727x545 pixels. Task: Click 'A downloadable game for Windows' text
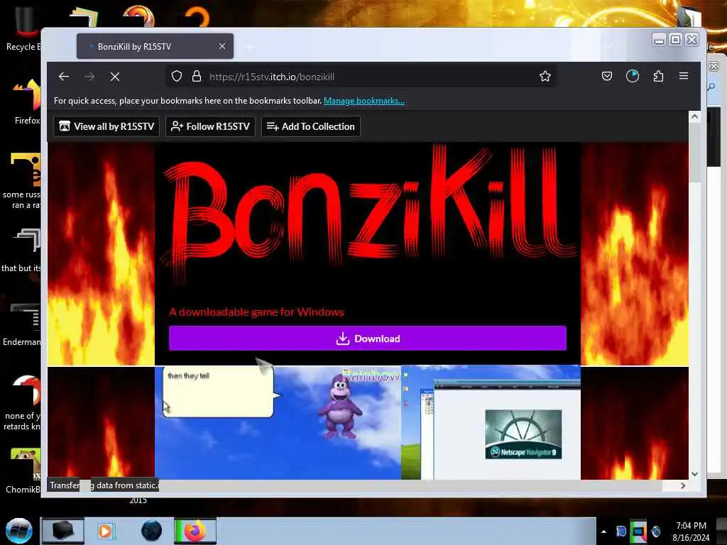click(256, 312)
